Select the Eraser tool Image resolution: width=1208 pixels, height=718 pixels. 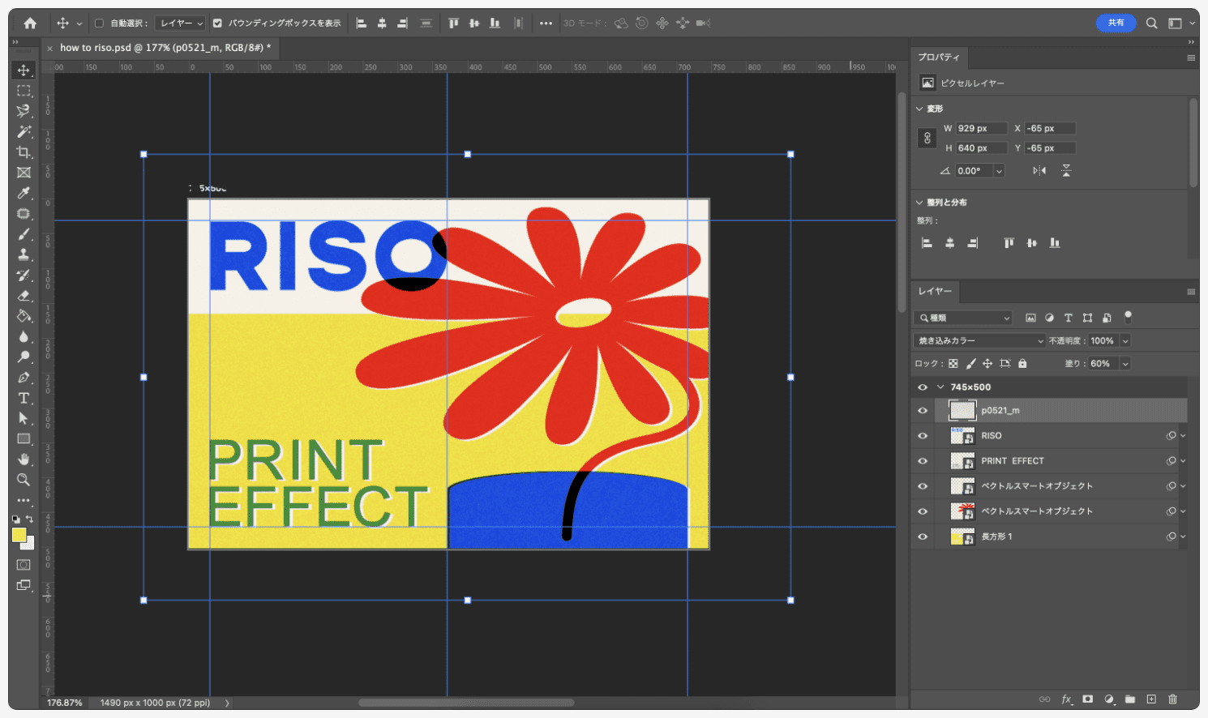pyautogui.click(x=24, y=296)
